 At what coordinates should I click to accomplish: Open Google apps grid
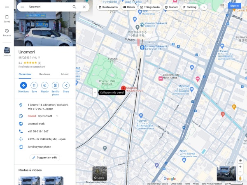222,6
